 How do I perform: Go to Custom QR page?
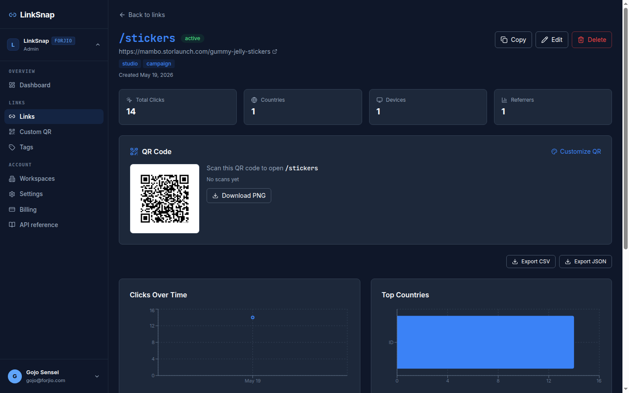point(54,132)
